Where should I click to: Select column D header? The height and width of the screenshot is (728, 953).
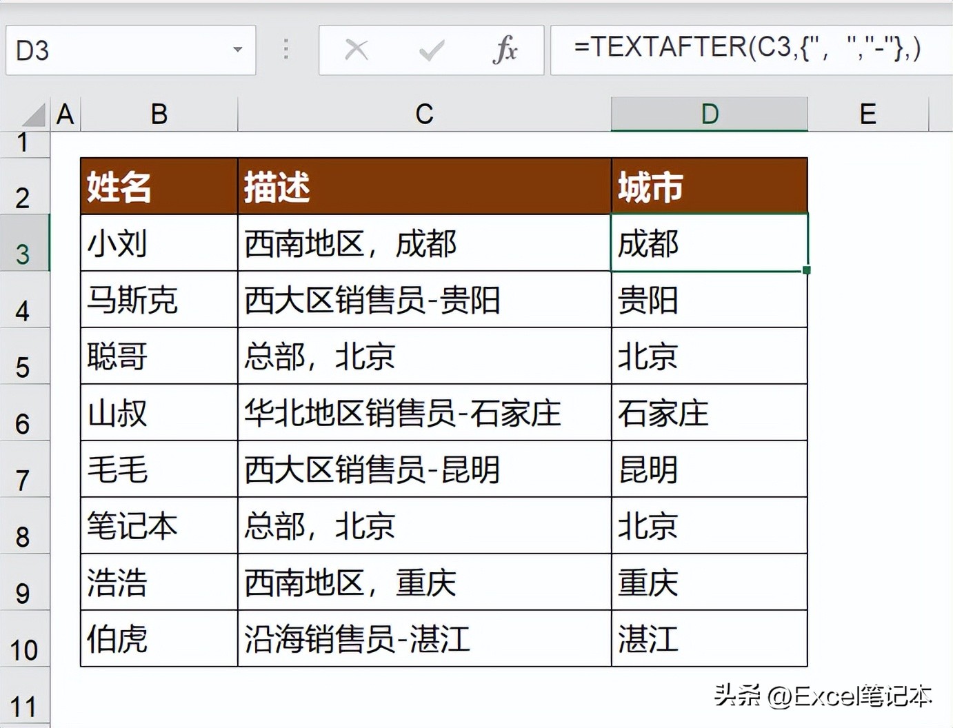(x=710, y=114)
